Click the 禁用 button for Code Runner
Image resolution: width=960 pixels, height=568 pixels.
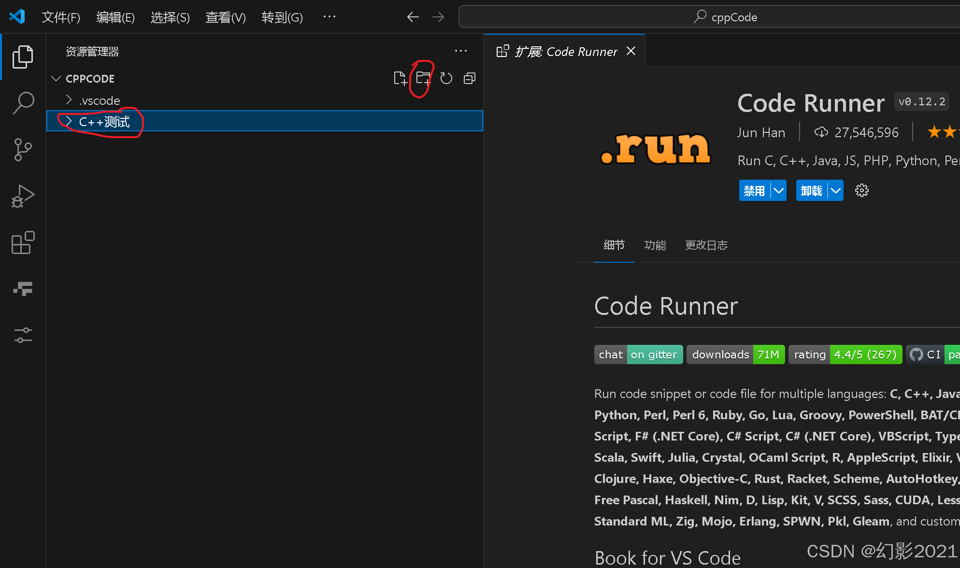tap(752, 190)
